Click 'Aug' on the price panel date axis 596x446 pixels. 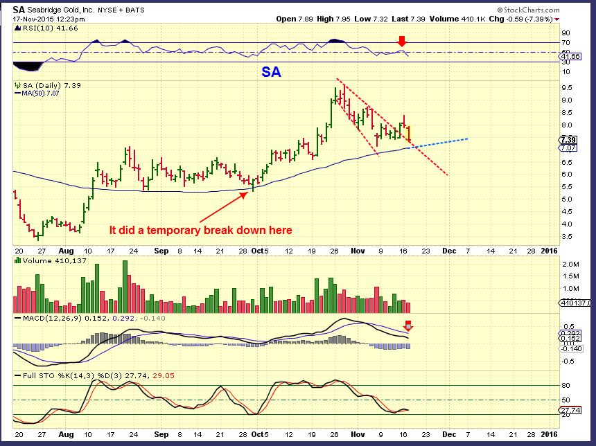pyautogui.click(x=66, y=251)
